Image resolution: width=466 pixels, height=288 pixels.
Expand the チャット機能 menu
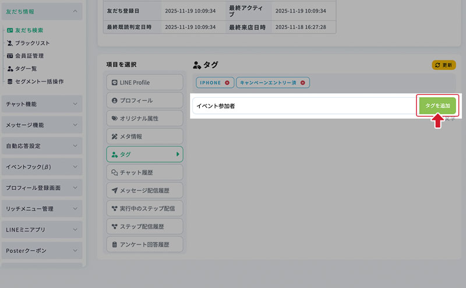42,104
